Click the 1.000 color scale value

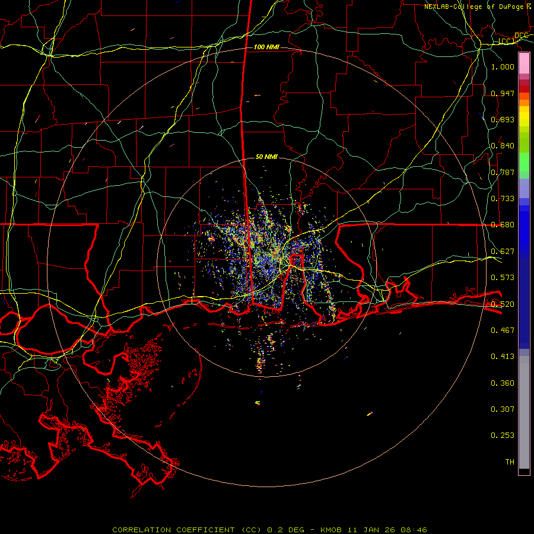click(503, 66)
